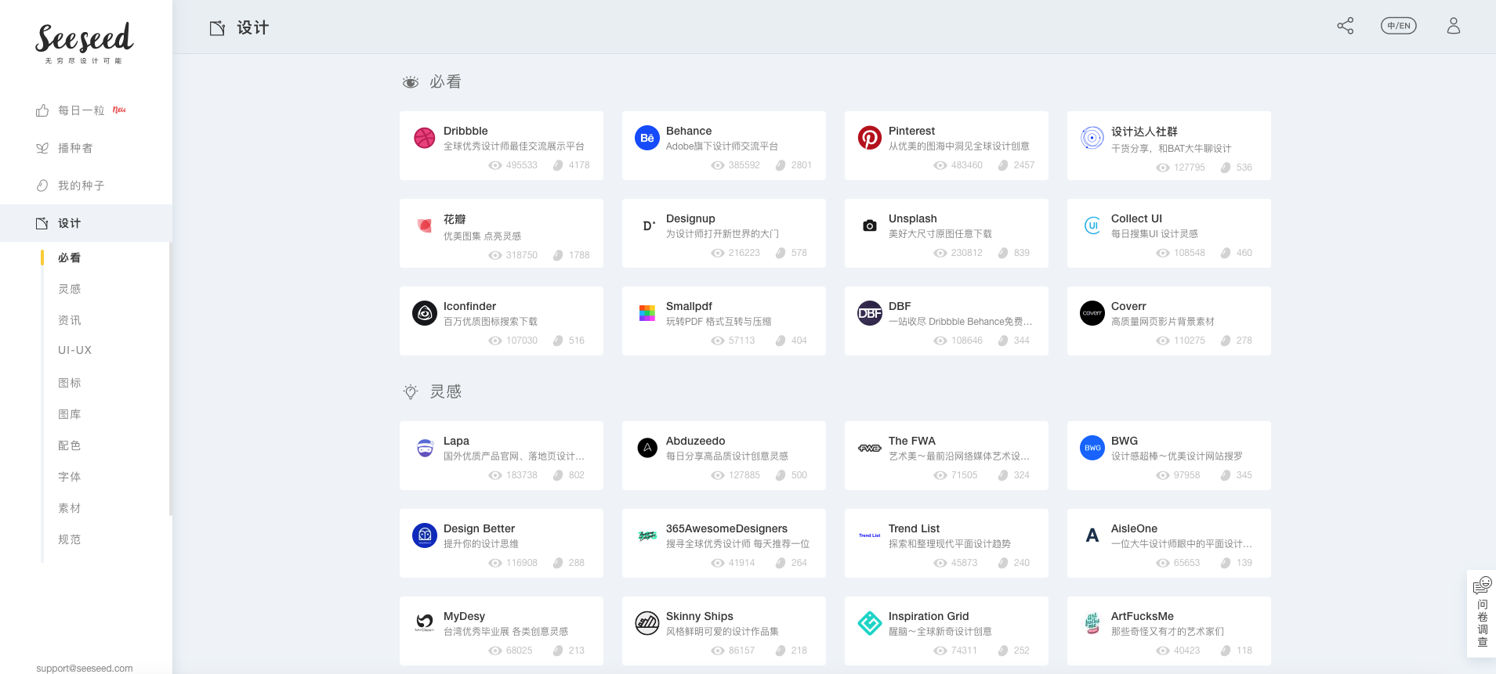Select the 字体 subcategory

(x=69, y=477)
